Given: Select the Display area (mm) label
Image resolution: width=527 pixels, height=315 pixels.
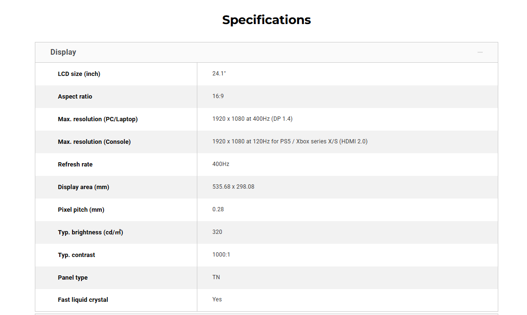Looking at the screenshot, I should click(x=83, y=187).
